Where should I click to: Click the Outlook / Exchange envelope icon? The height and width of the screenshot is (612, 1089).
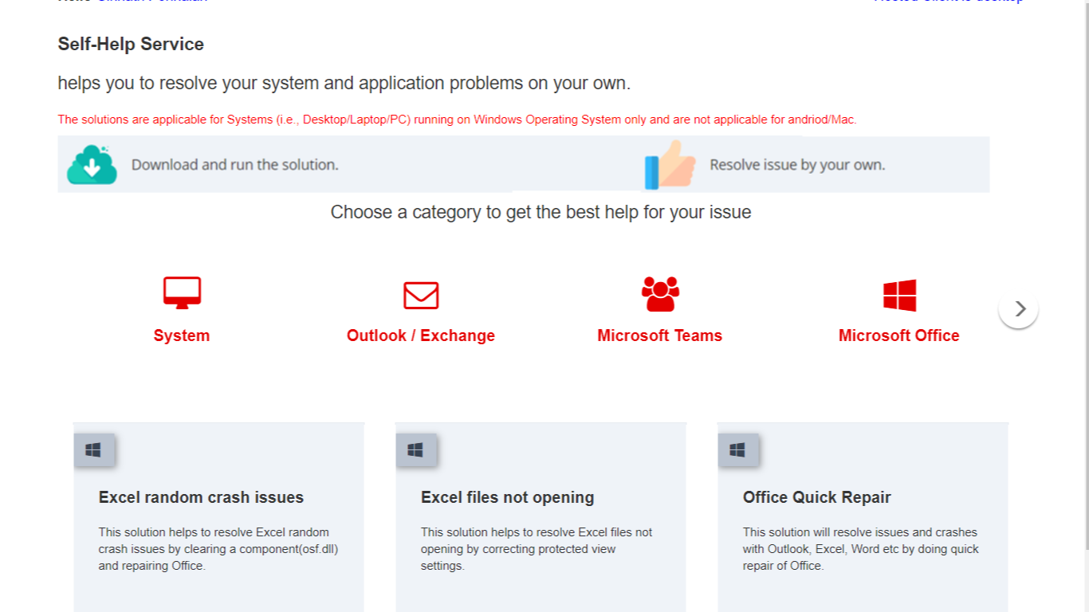tap(421, 295)
